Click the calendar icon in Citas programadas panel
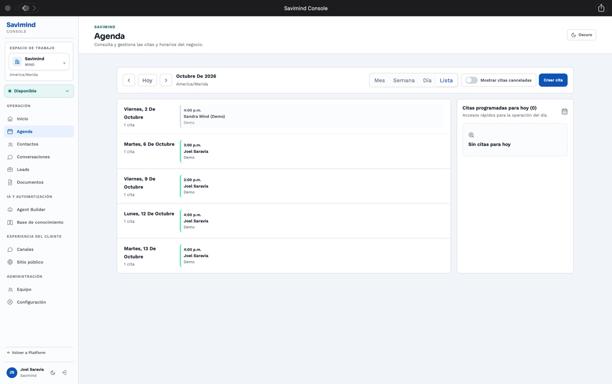 click(x=565, y=112)
